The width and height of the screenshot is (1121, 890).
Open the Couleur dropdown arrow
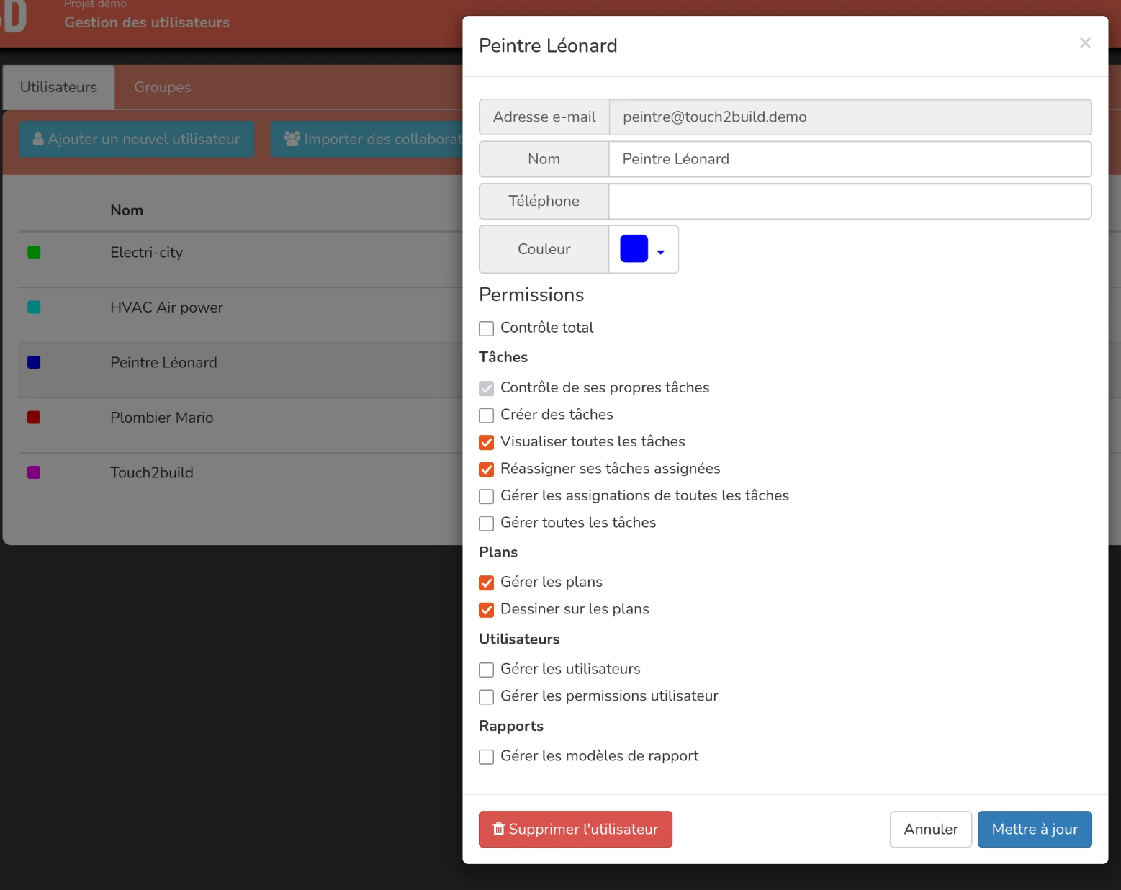click(661, 252)
